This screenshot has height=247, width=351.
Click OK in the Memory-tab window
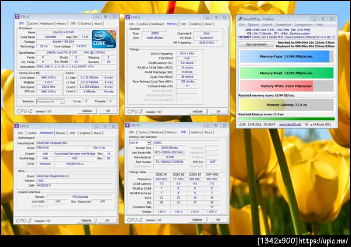pyautogui.click(x=218, y=111)
